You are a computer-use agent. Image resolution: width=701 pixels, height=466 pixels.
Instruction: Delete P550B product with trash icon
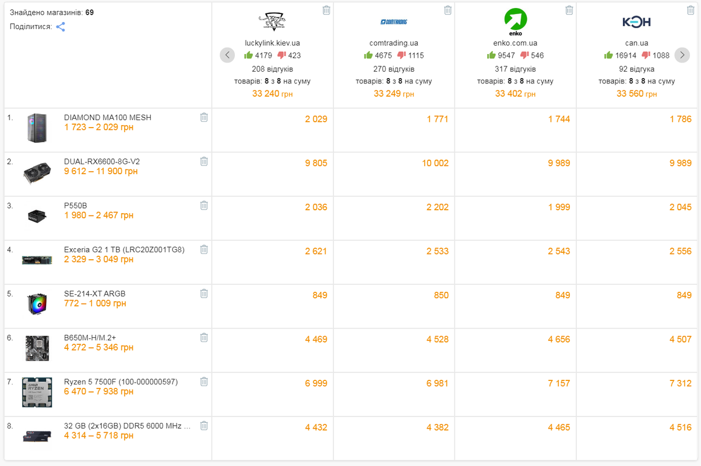pyautogui.click(x=204, y=205)
